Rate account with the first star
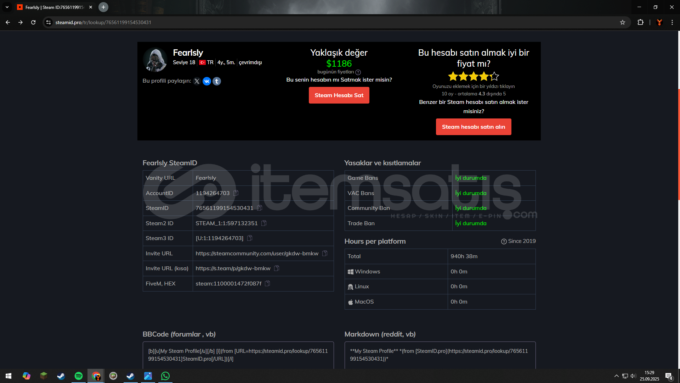 point(453,76)
